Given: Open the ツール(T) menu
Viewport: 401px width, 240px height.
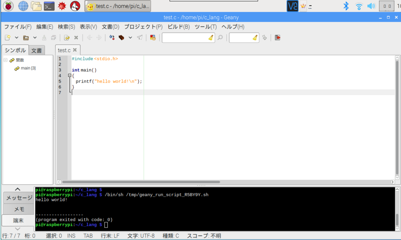Looking at the screenshot, I should (x=206, y=27).
